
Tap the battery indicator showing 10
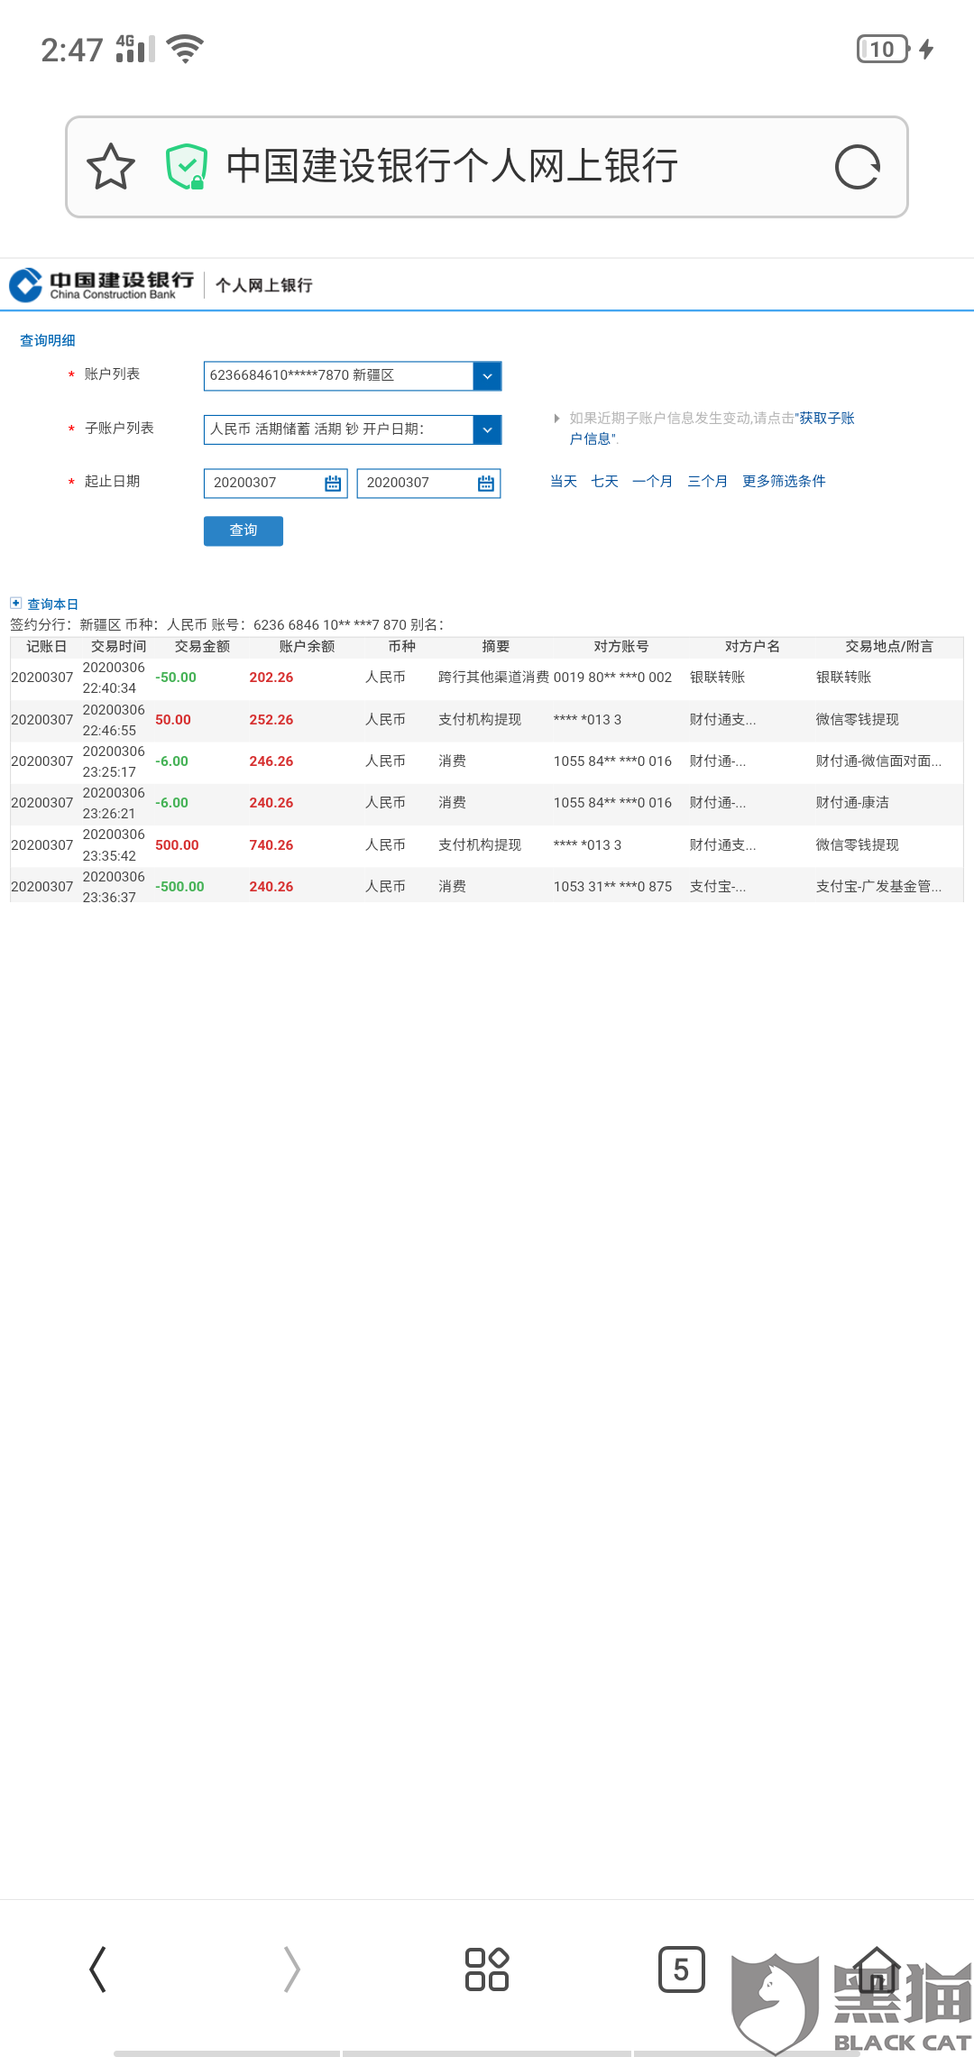[883, 49]
